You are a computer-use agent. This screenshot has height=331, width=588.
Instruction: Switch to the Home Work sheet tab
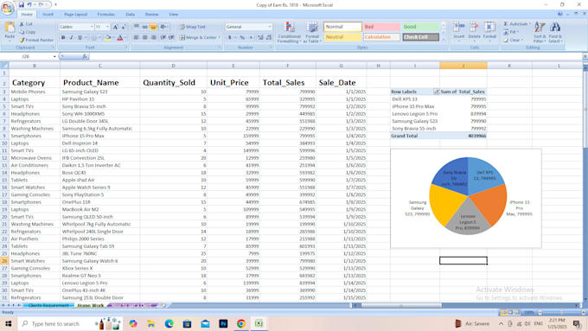click(x=91, y=306)
